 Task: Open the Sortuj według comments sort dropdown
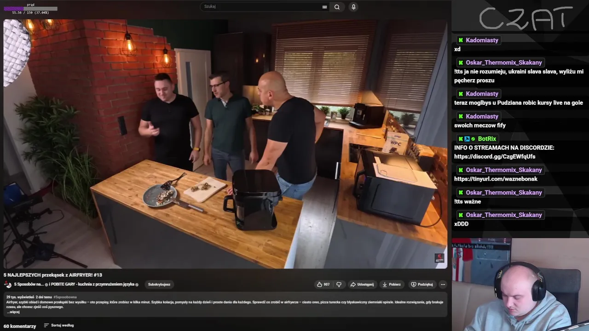click(x=59, y=325)
